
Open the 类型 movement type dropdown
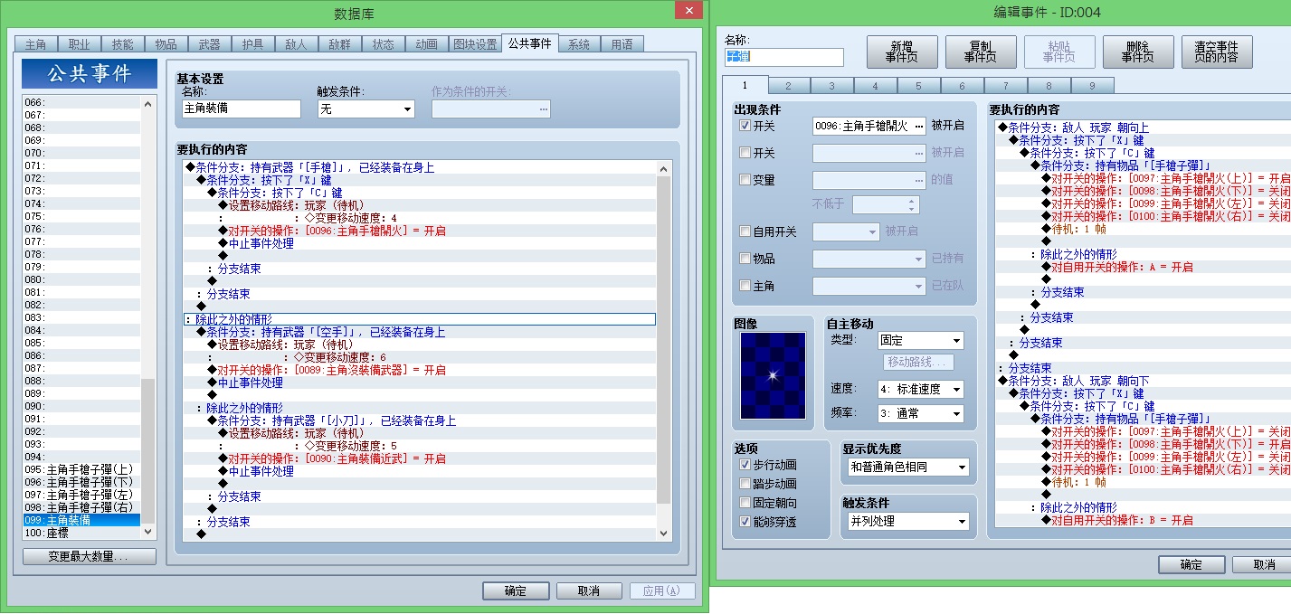click(921, 341)
